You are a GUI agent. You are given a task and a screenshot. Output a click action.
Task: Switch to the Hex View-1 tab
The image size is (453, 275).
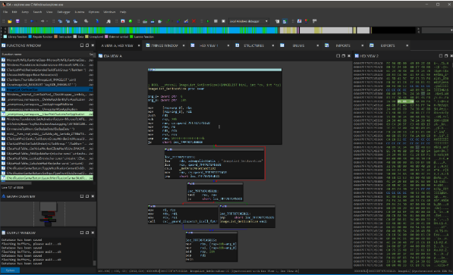[x=209, y=45]
